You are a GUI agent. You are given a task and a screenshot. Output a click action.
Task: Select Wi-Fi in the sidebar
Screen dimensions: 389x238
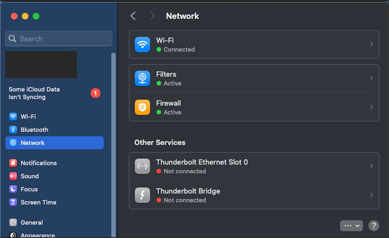point(54,116)
